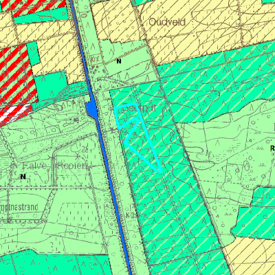This screenshot has width=275, height=275.
Task: Click the blue basin widening on the canal
Action: (91, 109)
